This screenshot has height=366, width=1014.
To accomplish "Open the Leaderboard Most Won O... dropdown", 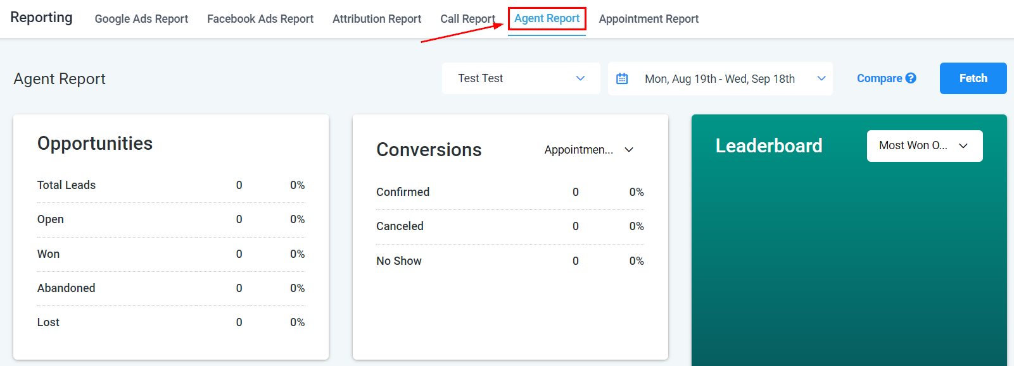I will click(925, 146).
